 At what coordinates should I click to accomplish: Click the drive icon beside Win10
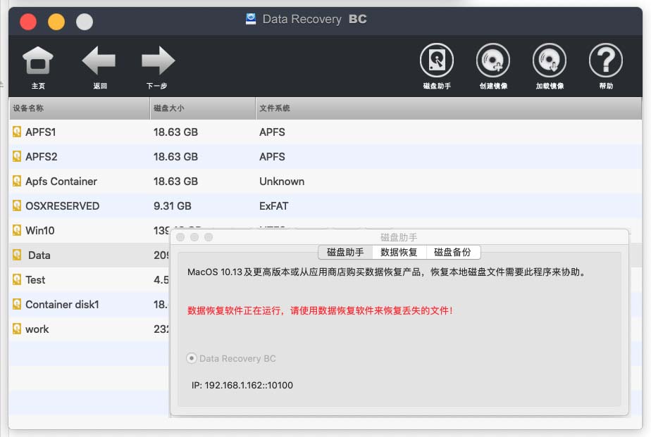pos(17,230)
